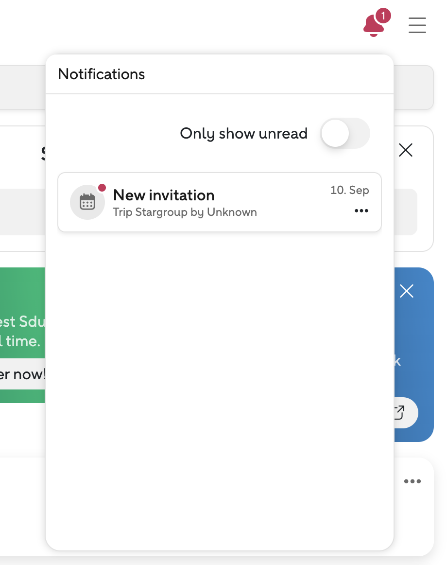Open the hamburger menu
447x565 pixels.
coord(417,25)
